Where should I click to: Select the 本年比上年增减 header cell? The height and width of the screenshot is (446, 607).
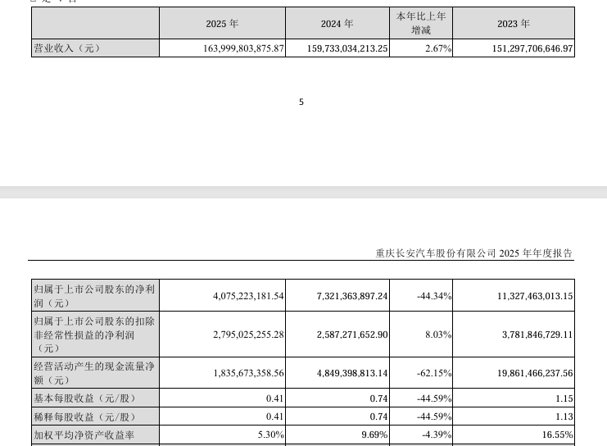coord(420,24)
